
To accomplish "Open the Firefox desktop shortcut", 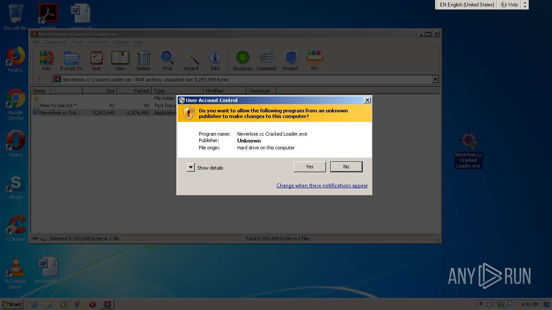I will click(16, 59).
